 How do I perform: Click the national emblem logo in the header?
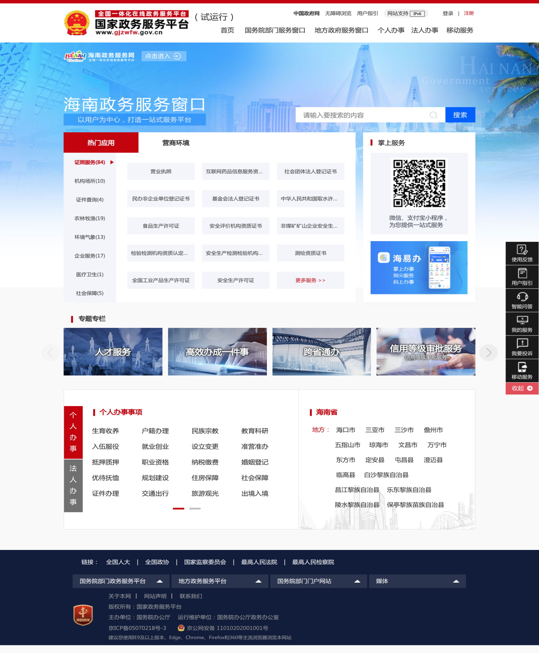77,23
